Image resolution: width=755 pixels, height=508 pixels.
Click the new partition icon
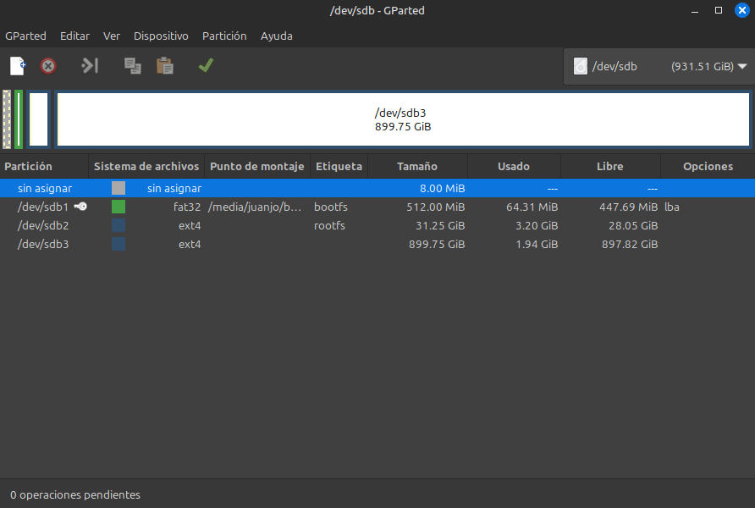(x=18, y=66)
